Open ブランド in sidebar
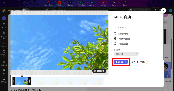The height and width of the screenshot is (91, 174). pos(4,44)
